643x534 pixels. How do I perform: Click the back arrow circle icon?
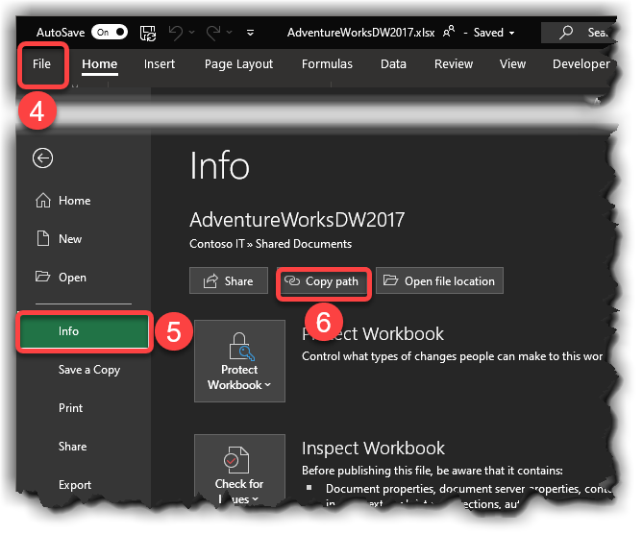coord(42,158)
